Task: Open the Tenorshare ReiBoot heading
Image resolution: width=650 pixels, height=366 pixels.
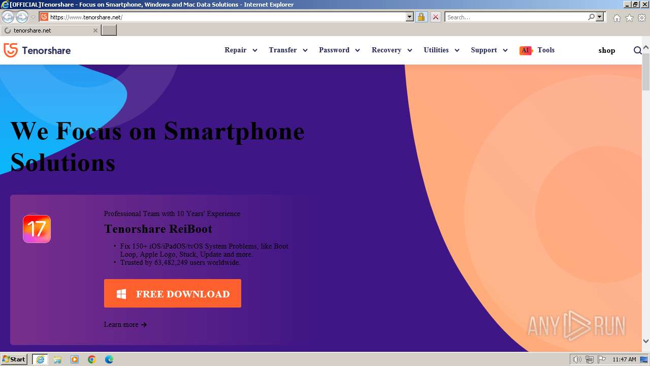Action: click(158, 229)
